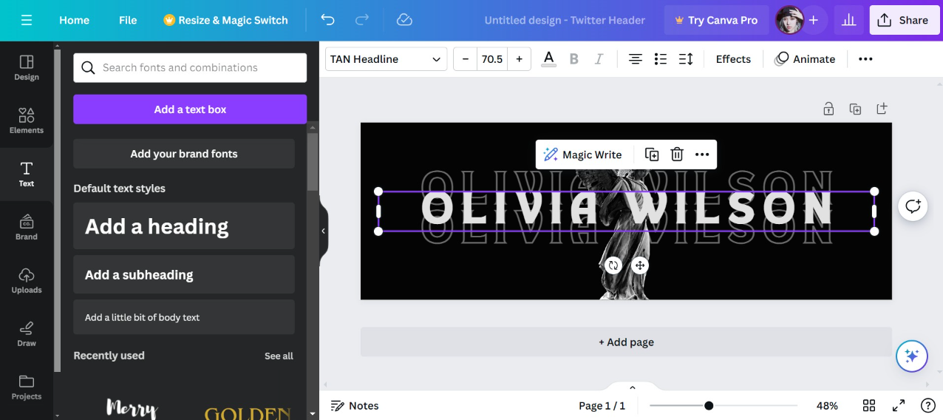Open the Projects sidebar panel
Image resolution: width=943 pixels, height=420 pixels.
click(x=27, y=387)
